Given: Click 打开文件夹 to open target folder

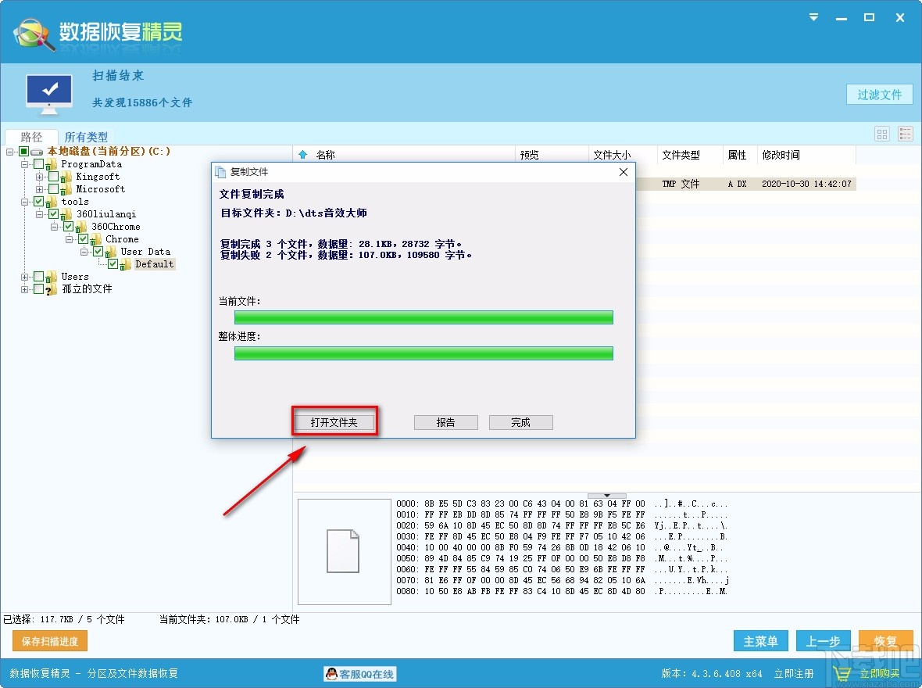Looking at the screenshot, I should tap(334, 421).
